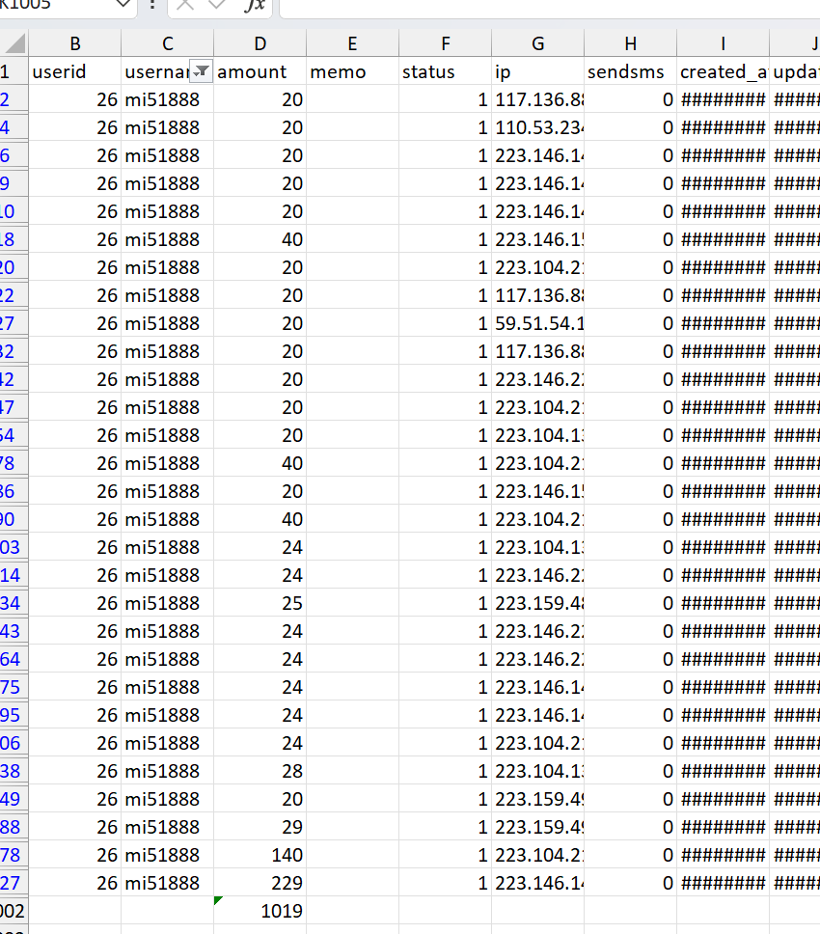Select the cell with amount 140
The width and height of the screenshot is (820, 934).
pyautogui.click(x=260, y=855)
